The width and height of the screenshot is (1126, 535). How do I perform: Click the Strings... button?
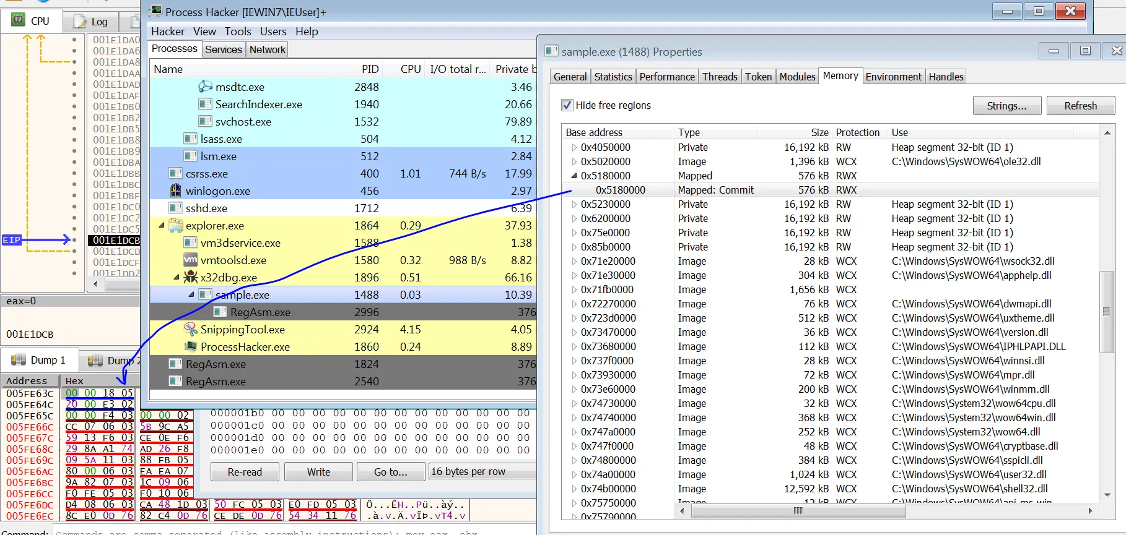(x=1006, y=106)
